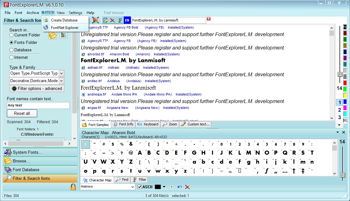350x201 pixels.
Task: Click the fit-to-window icon in the toolbar
Action: click(x=95, y=20)
